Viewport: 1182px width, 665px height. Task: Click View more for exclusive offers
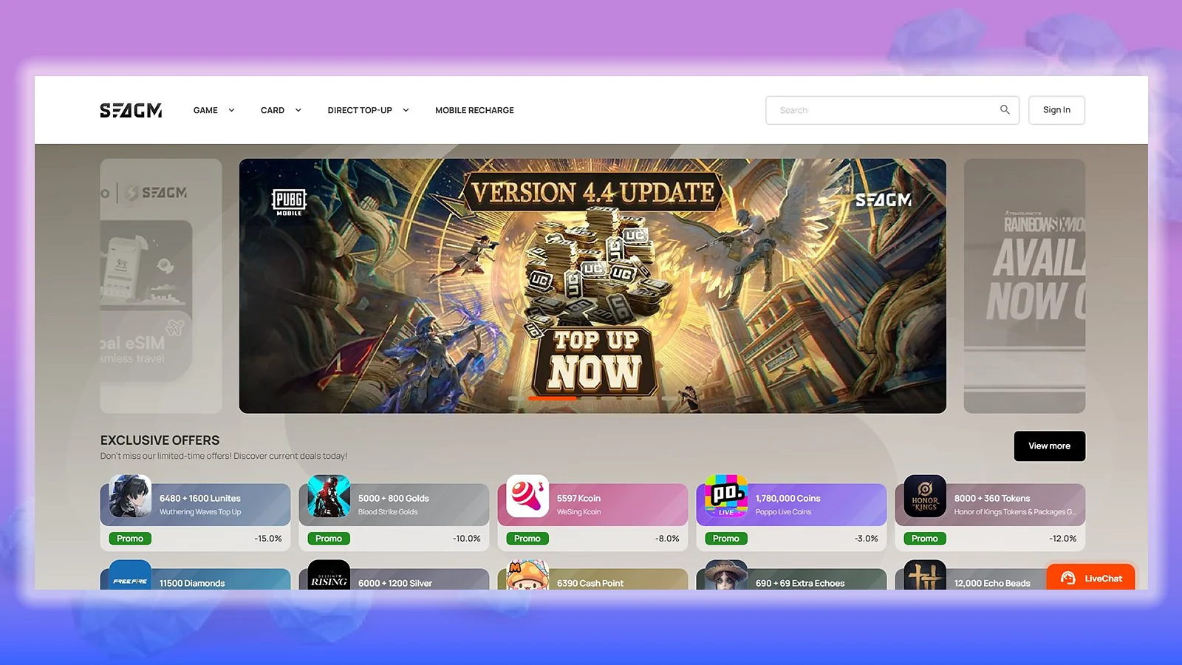(1050, 446)
